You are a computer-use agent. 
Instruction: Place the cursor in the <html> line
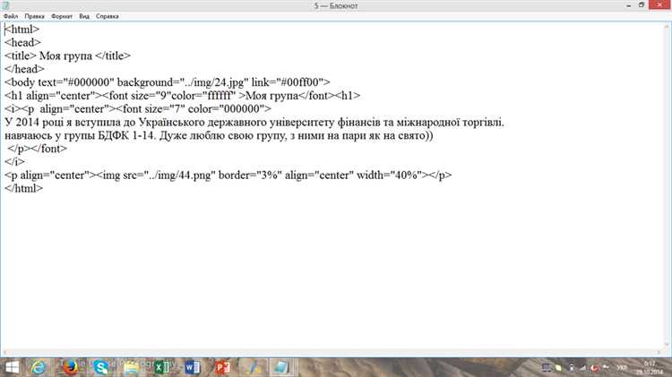point(22,30)
